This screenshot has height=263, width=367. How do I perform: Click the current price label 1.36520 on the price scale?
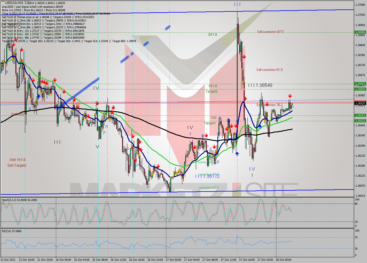point(360,103)
